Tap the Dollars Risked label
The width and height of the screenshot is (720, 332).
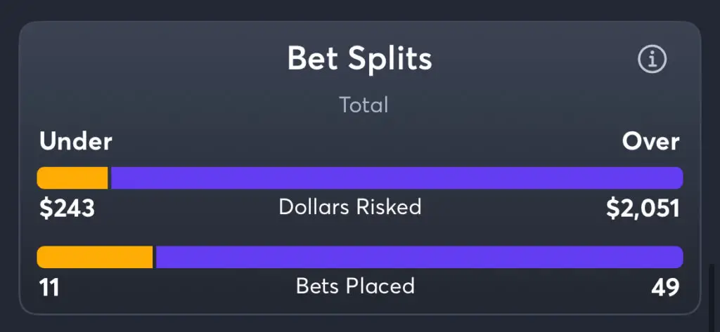tap(350, 207)
